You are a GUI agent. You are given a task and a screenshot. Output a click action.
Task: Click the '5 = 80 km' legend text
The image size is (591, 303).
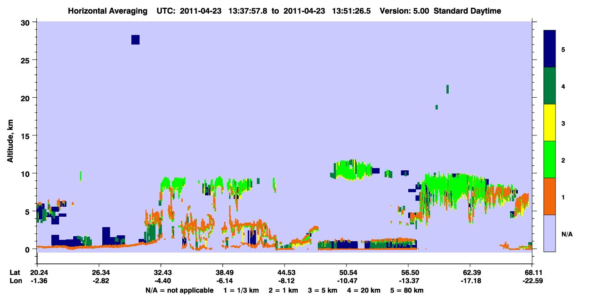tap(407, 290)
